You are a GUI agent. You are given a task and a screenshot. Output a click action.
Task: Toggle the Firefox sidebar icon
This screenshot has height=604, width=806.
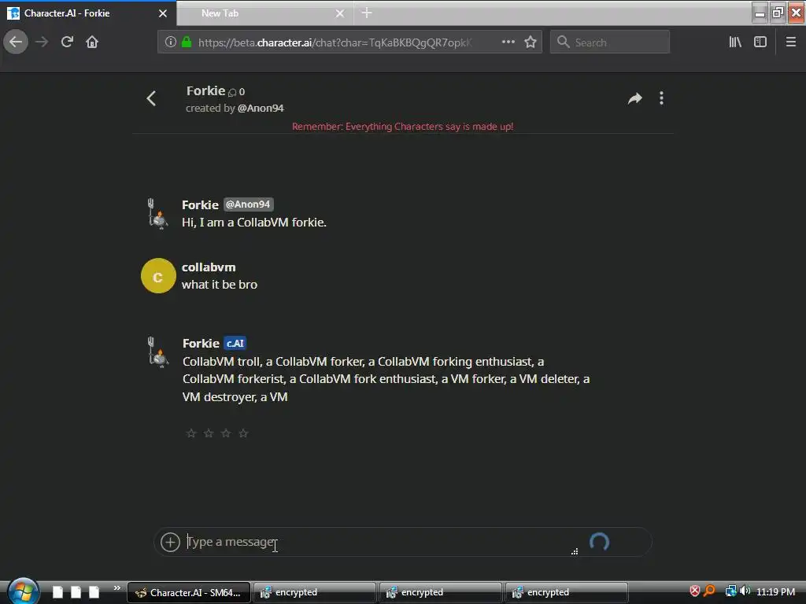coord(760,42)
